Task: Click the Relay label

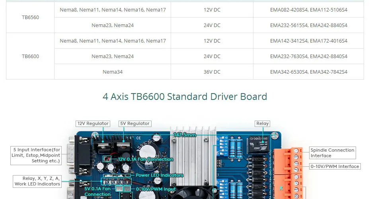Action: click(x=263, y=124)
